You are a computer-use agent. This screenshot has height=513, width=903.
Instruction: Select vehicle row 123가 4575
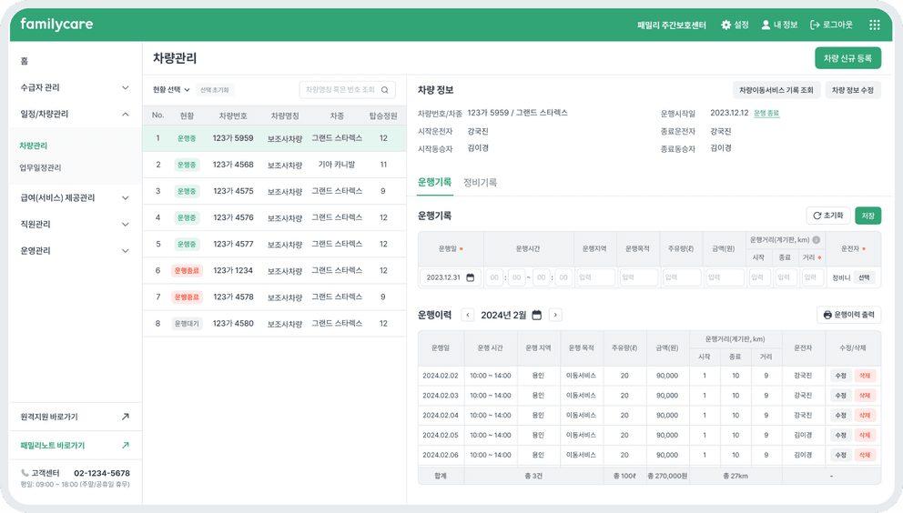pyautogui.click(x=275, y=191)
